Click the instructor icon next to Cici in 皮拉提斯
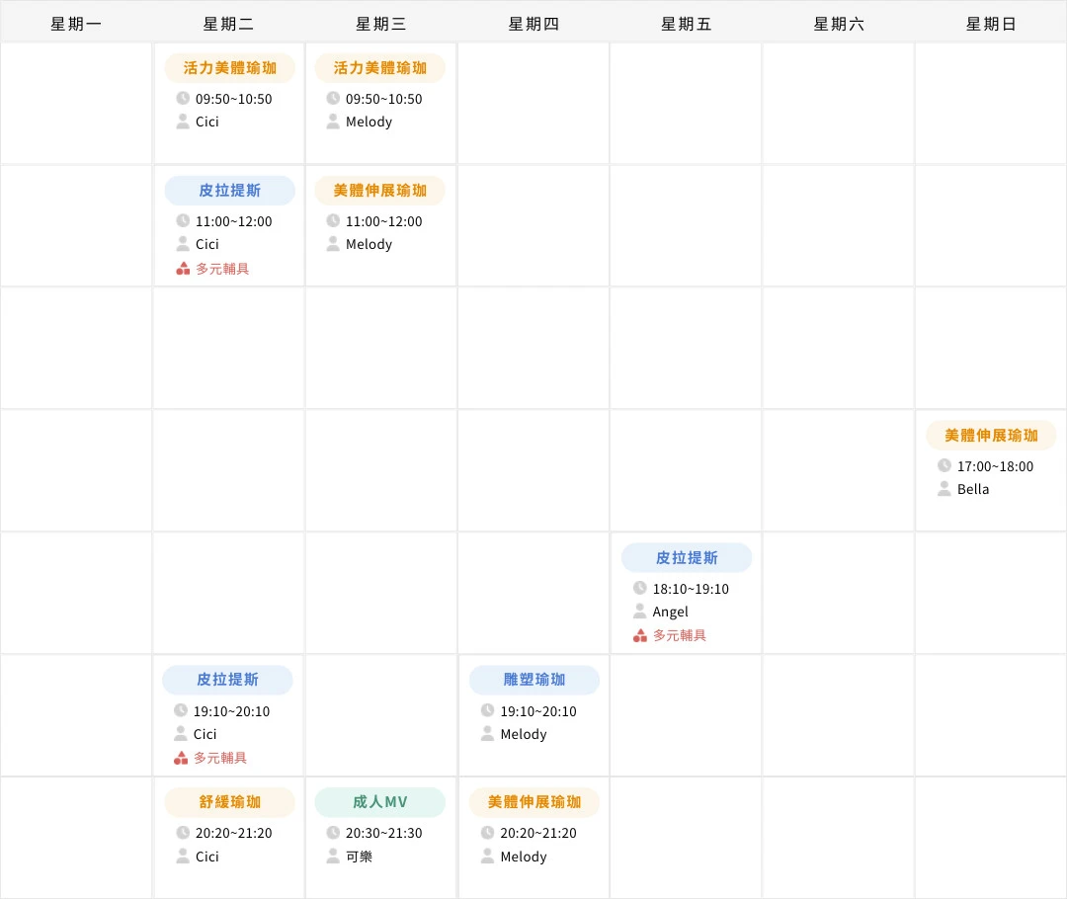This screenshot has width=1067, height=899. pos(181,244)
